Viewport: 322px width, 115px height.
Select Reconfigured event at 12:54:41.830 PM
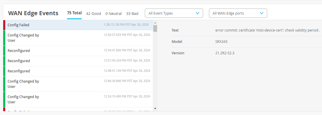pyautogui.click(x=78, y=51)
